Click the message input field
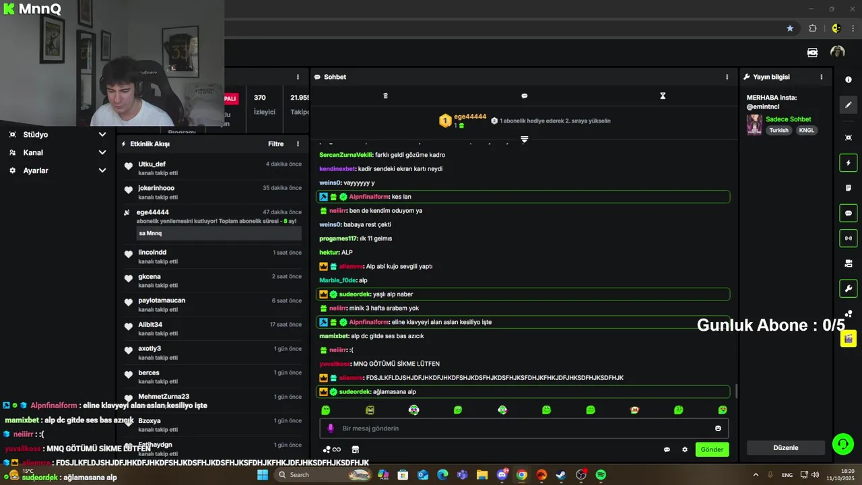This screenshot has width=862, height=485. [x=524, y=428]
